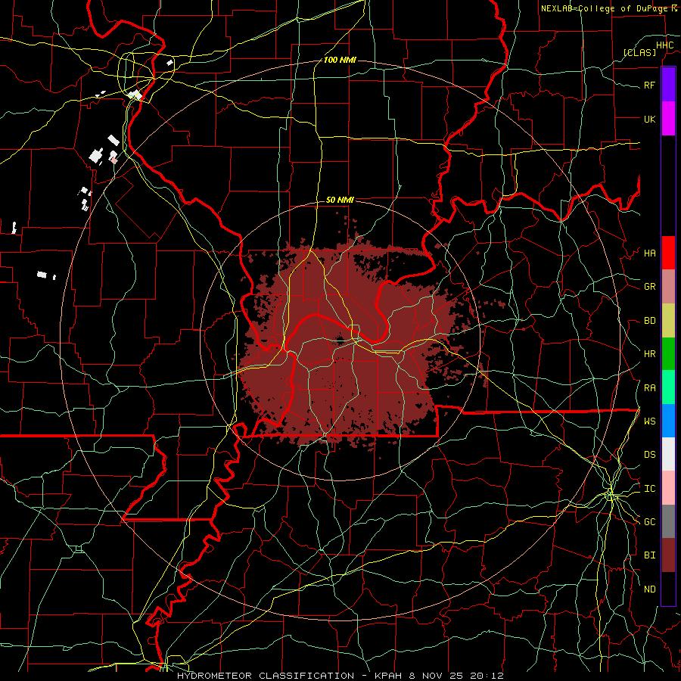The image size is (681, 681).
Task: Click the DS white legend swatch
Action: (668, 454)
